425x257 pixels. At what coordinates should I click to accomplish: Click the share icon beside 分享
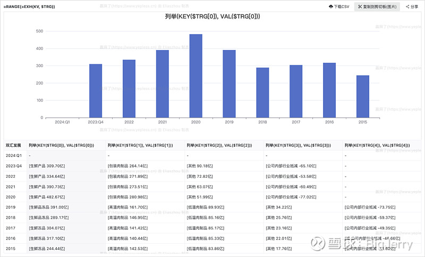tap(407, 6)
